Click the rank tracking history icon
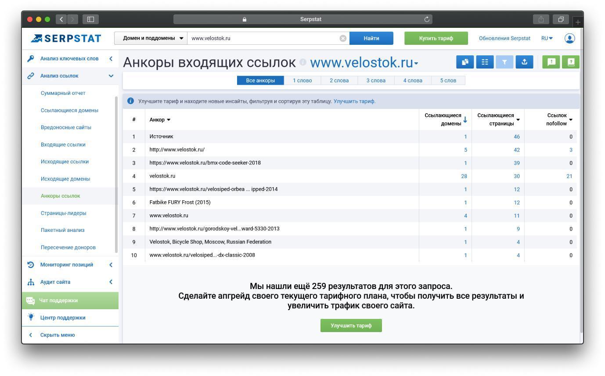 click(x=31, y=264)
